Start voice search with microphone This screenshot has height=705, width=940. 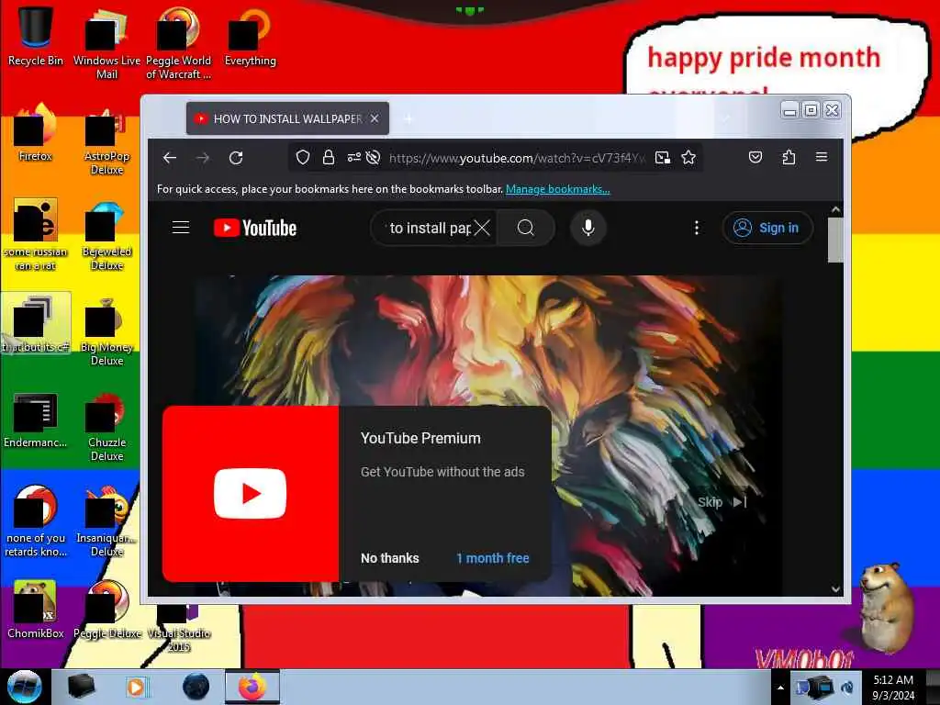tap(588, 228)
